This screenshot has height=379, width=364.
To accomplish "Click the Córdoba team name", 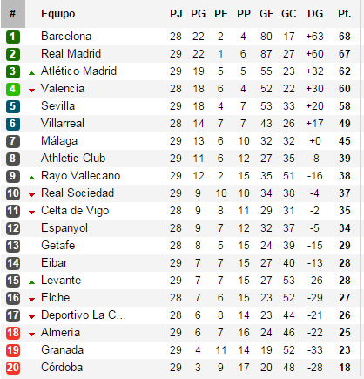I will click(62, 368).
